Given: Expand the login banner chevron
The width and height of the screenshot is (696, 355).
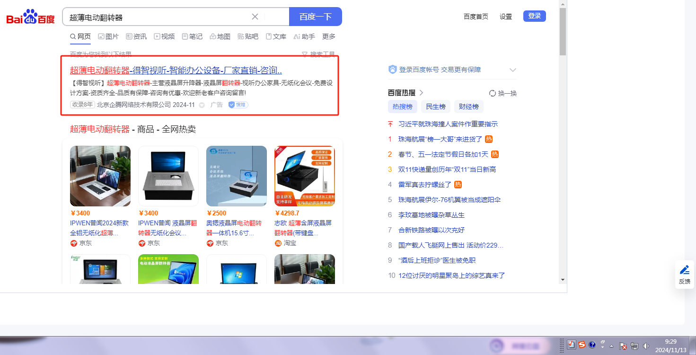Looking at the screenshot, I should [512, 70].
